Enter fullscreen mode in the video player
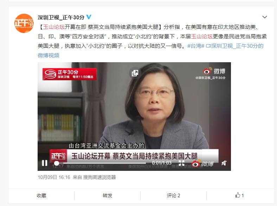This screenshot has height=206, width=277. [x=181, y=163]
